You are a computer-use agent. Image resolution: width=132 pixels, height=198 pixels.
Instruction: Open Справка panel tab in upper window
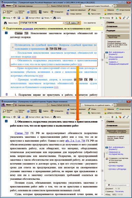(117, 22)
